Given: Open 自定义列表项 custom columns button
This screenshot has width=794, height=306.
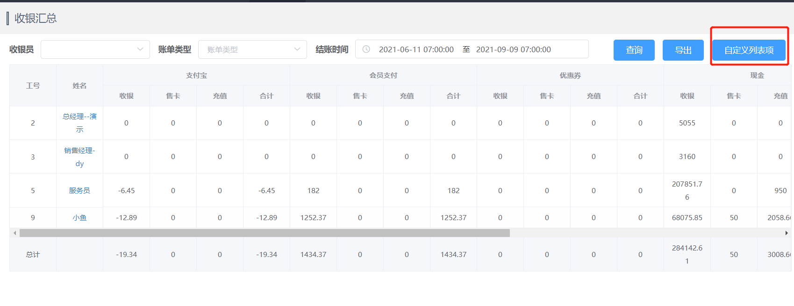Looking at the screenshot, I should click(x=749, y=50).
